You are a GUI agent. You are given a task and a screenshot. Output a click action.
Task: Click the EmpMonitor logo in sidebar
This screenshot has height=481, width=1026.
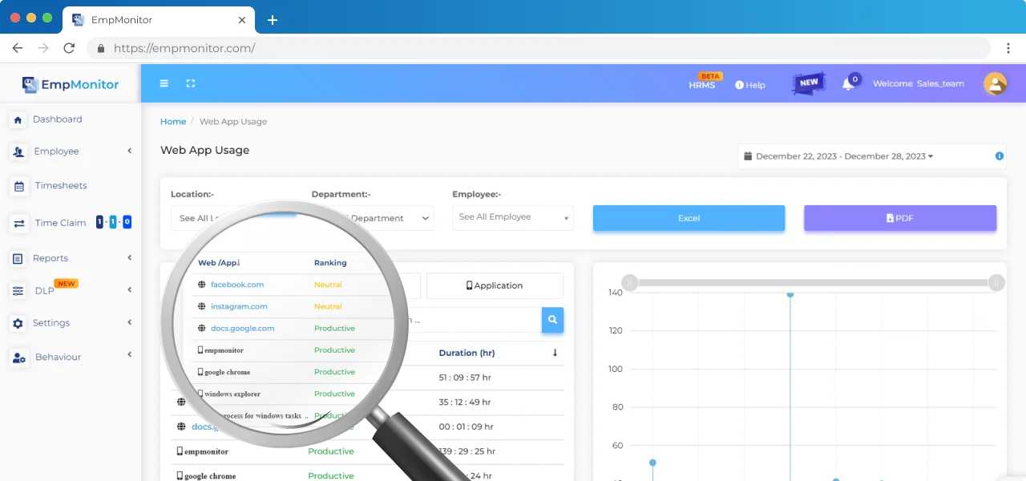71,84
